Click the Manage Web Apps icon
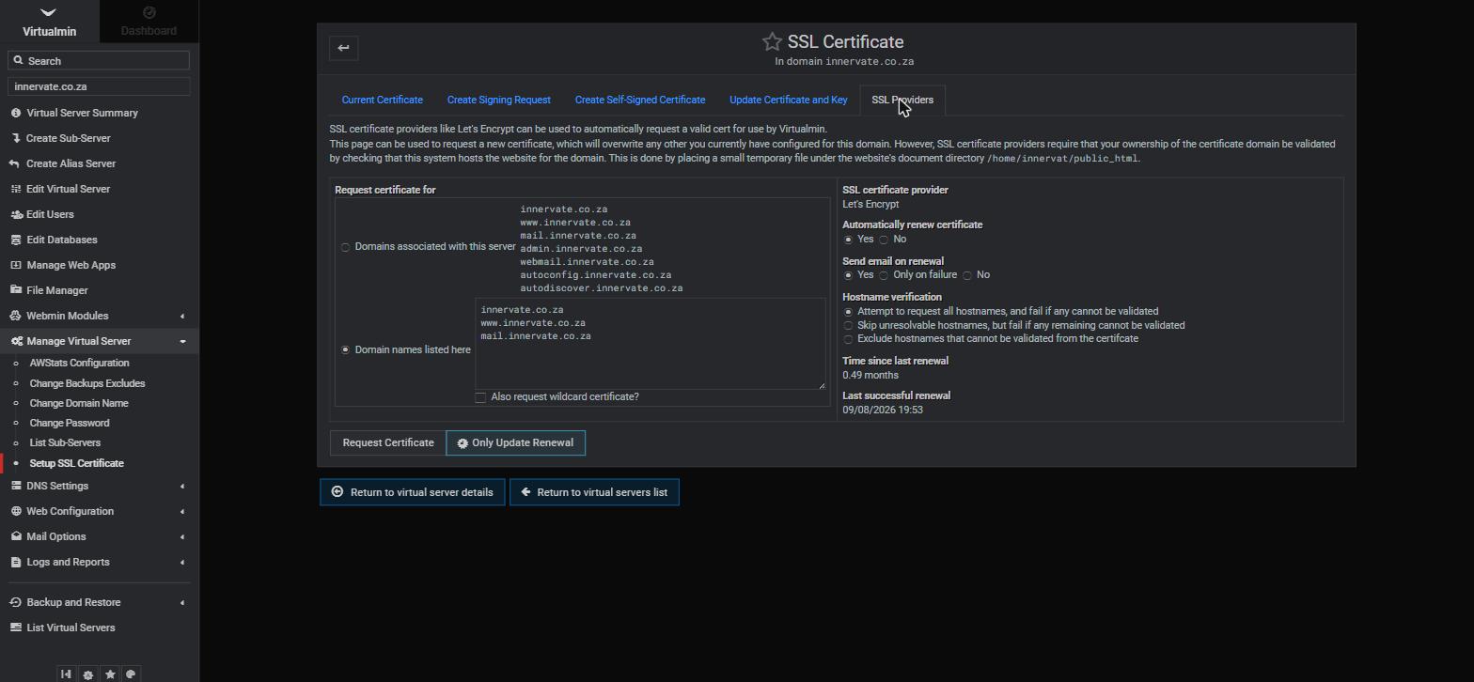 click(x=16, y=265)
